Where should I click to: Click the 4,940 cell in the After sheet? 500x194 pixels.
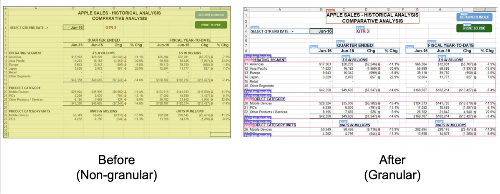pyautogui.click(x=468, y=112)
